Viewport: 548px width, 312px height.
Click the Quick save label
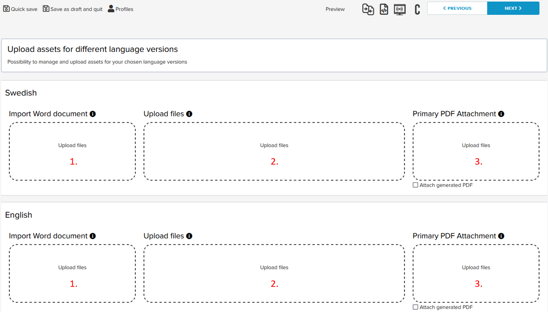[x=24, y=9]
